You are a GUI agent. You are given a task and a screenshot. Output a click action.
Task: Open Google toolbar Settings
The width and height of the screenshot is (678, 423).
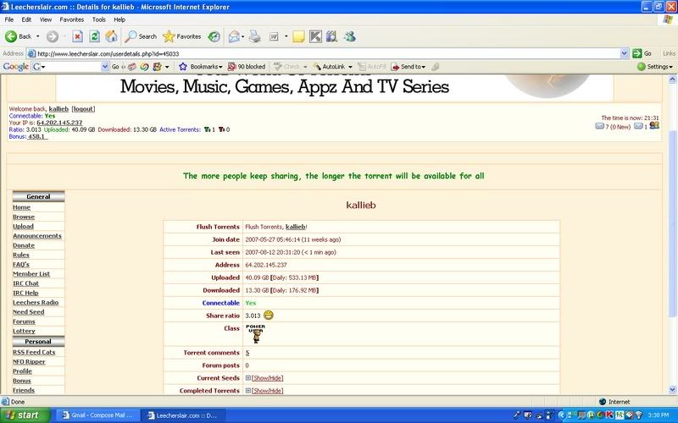pyautogui.click(x=655, y=67)
